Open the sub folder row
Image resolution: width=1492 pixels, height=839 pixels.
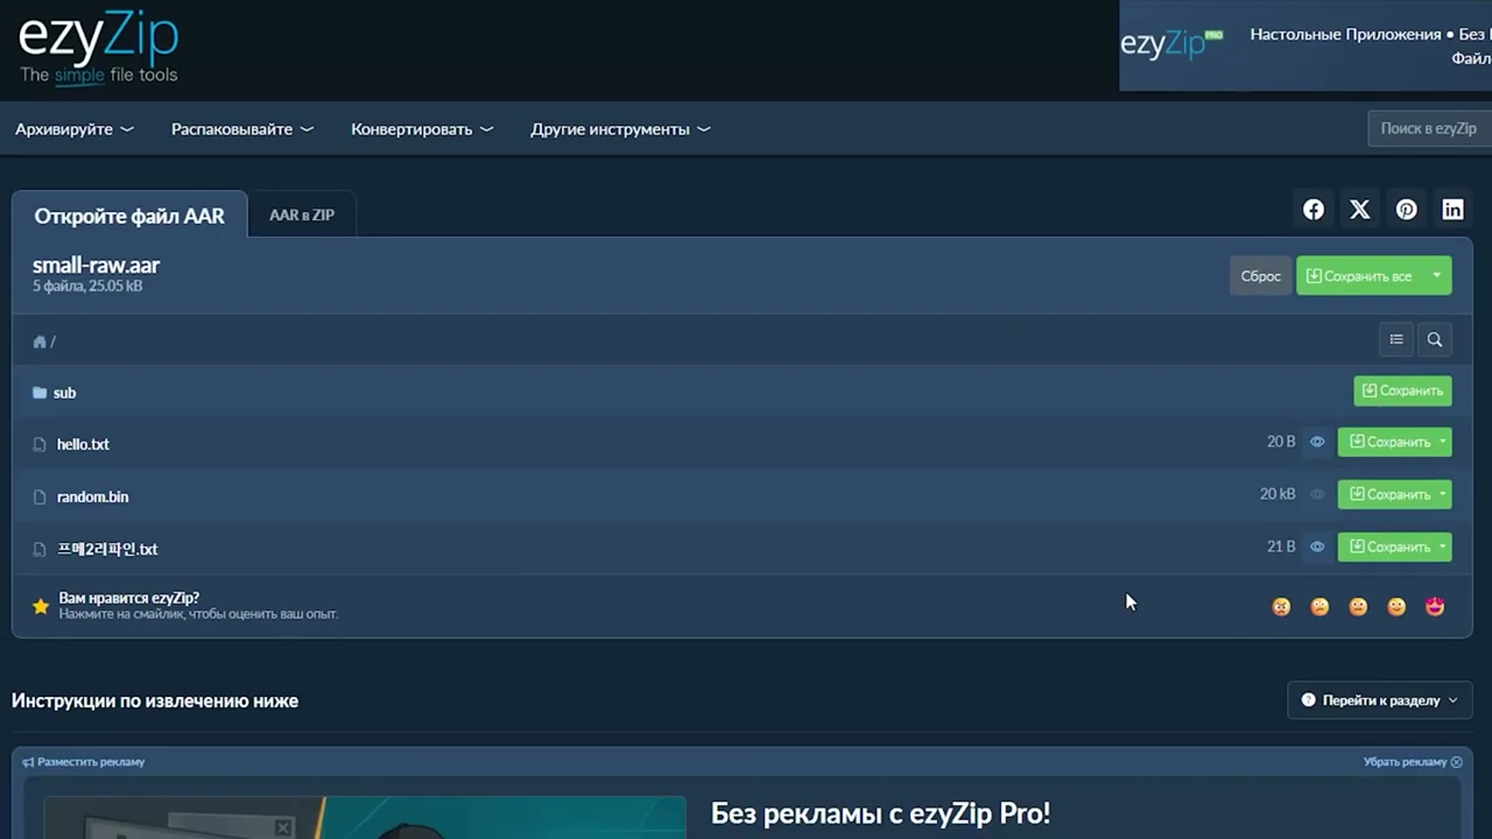(742, 392)
